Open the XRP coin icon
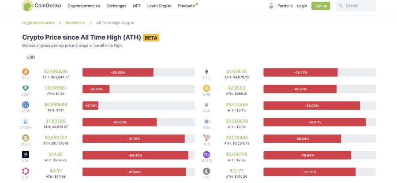 click(206, 105)
